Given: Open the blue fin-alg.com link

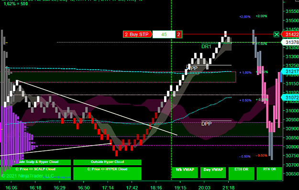Looking at the screenshot, I should pos(57,177).
